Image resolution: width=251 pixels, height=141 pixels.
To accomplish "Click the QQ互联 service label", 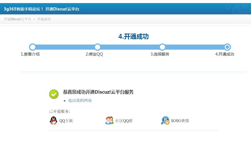I will (66, 121).
